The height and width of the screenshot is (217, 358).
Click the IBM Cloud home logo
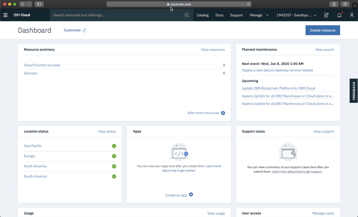[x=21, y=15]
